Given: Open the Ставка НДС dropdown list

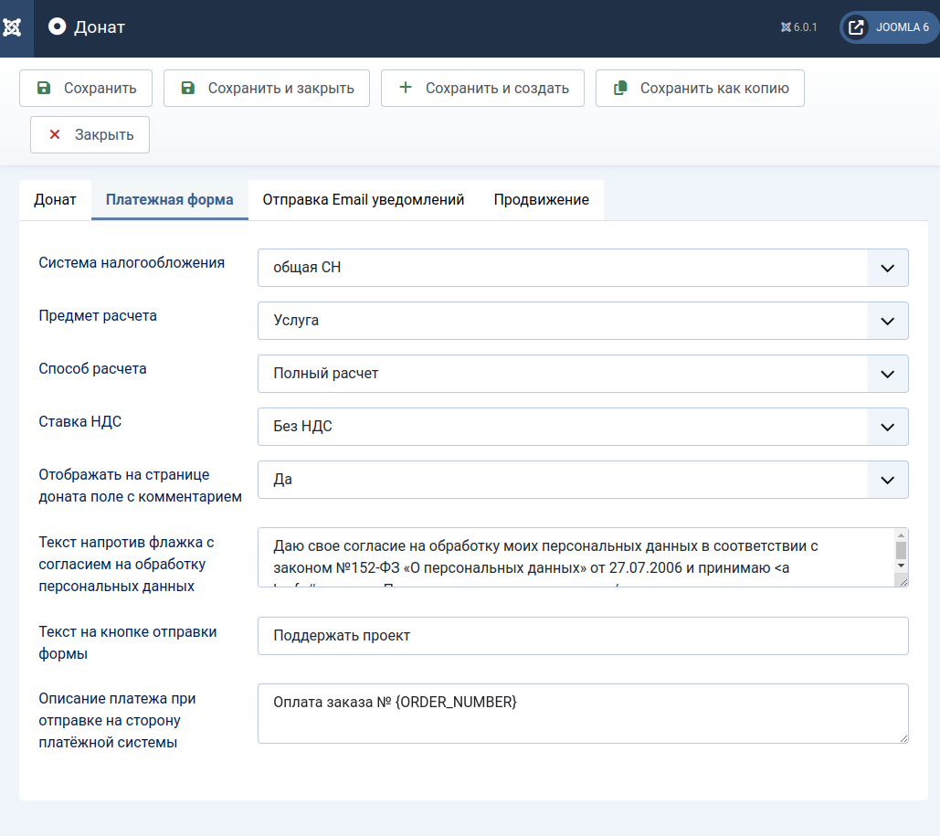Looking at the screenshot, I should pos(582,427).
